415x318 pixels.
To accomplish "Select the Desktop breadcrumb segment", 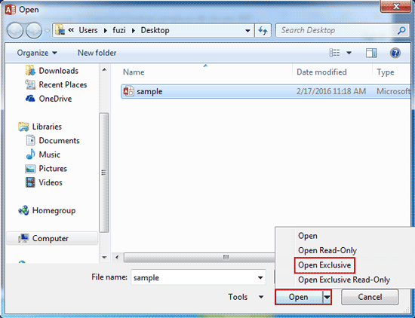I will [x=155, y=30].
